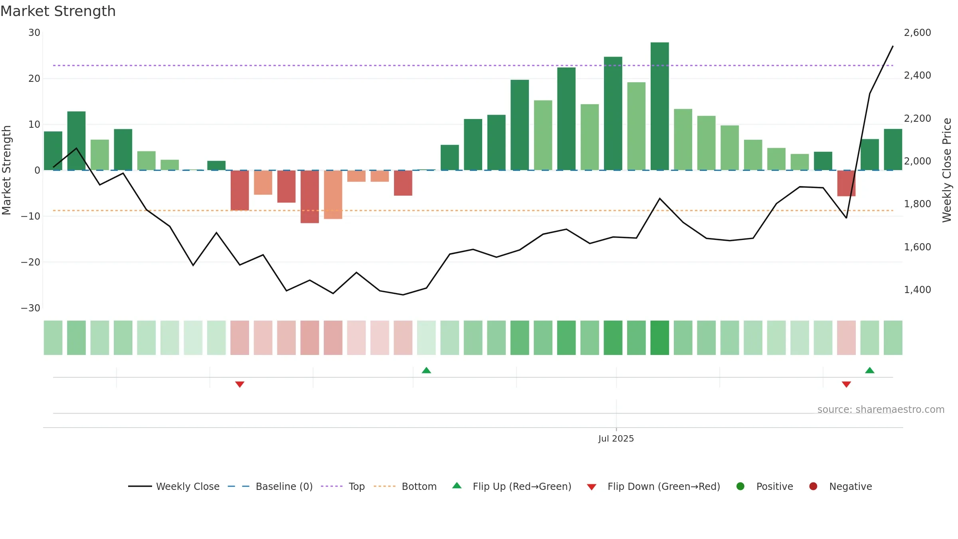Click the last green flip-up marker near the right end
The height and width of the screenshot is (539, 958).
(x=870, y=370)
